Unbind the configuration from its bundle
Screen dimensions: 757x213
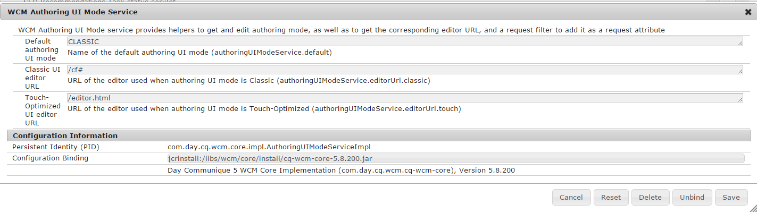[692, 197]
